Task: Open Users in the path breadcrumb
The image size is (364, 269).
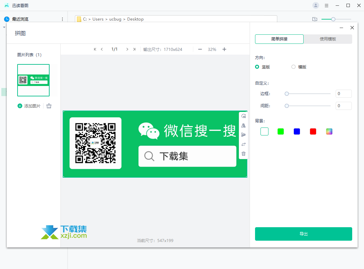Action: 98,19
